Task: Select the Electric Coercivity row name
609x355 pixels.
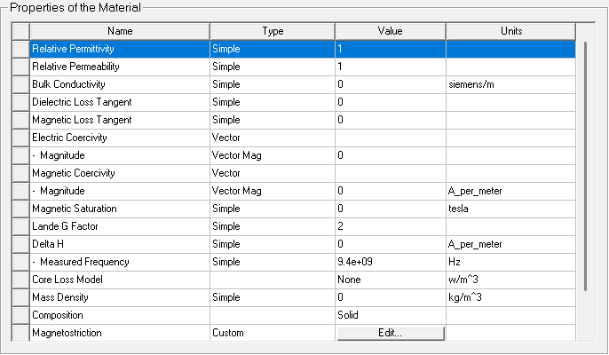Action: tap(120, 138)
